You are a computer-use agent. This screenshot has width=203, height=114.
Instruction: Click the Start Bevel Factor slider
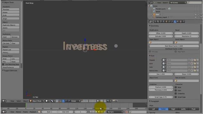tap(174, 46)
